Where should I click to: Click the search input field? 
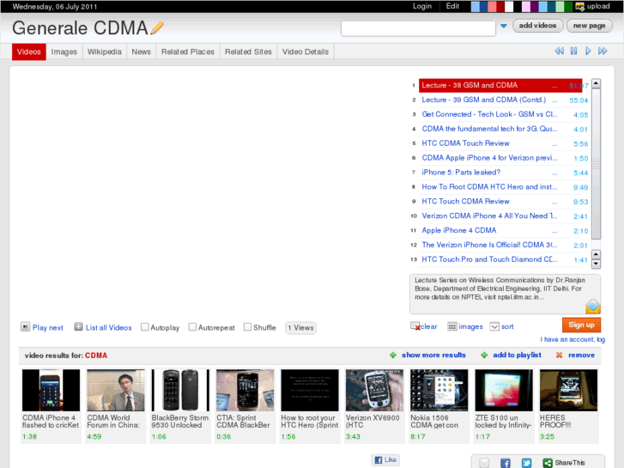pos(418,27)
